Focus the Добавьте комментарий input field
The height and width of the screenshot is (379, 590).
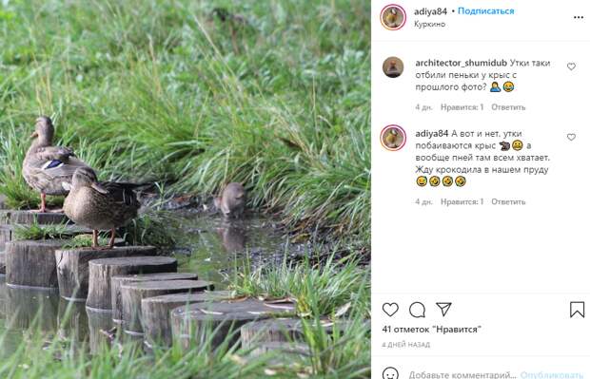coord(462,374)
